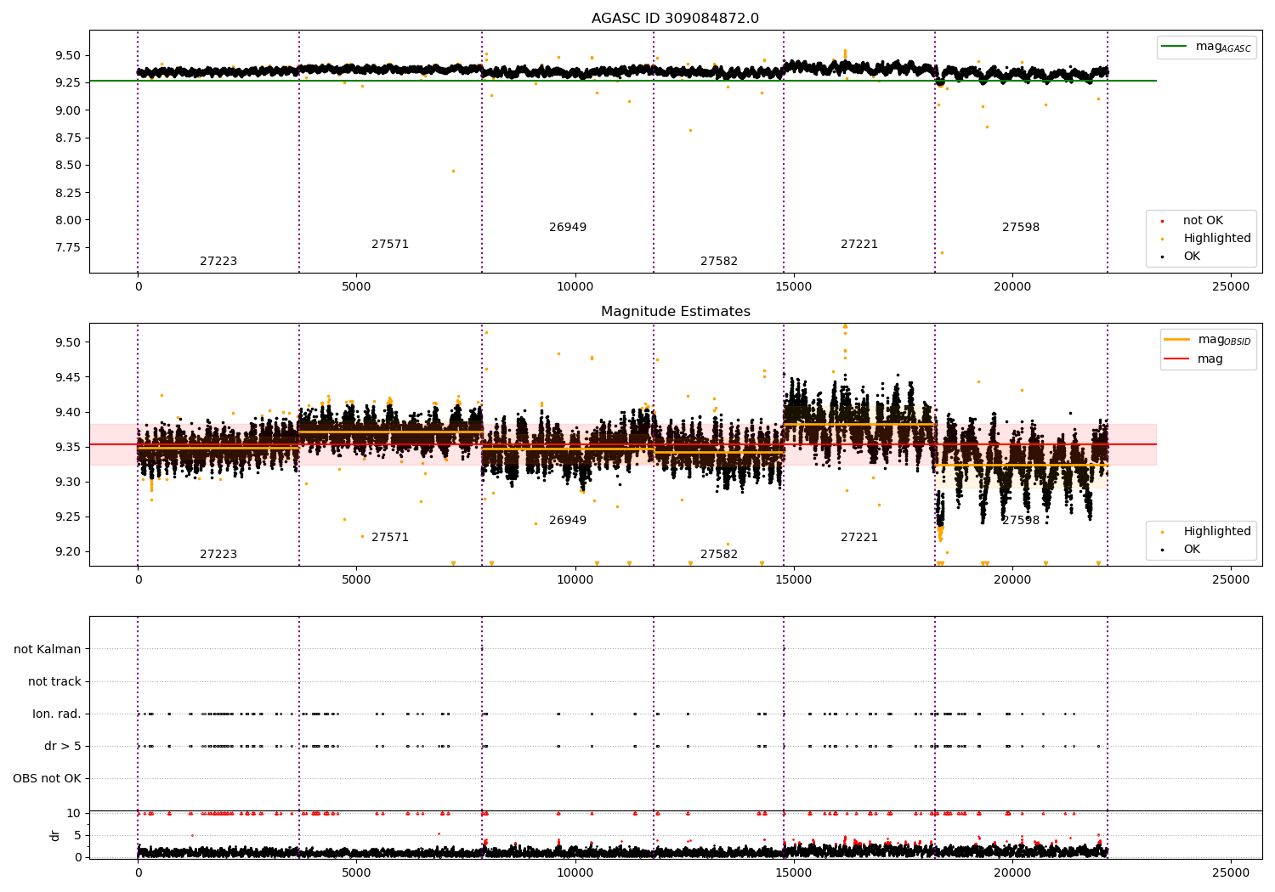1275x892 pixels.
Task: Click obsid label 26949 in AGASC plot
Action: click(568, 228)
